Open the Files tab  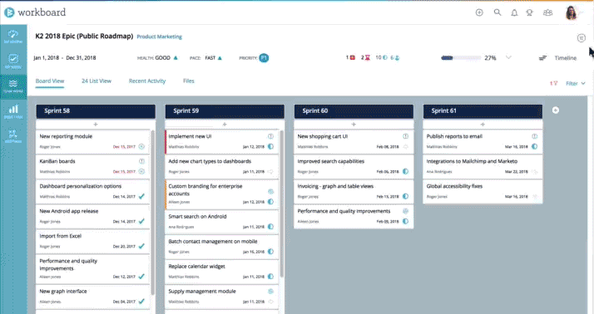coord(188,81)
